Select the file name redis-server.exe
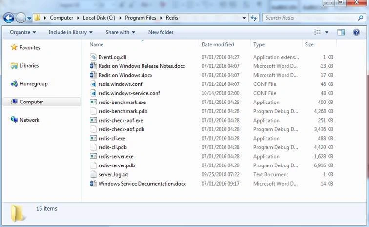Image resolution: width=369 pixels, height=227 pixels. (x=116, y=156)
